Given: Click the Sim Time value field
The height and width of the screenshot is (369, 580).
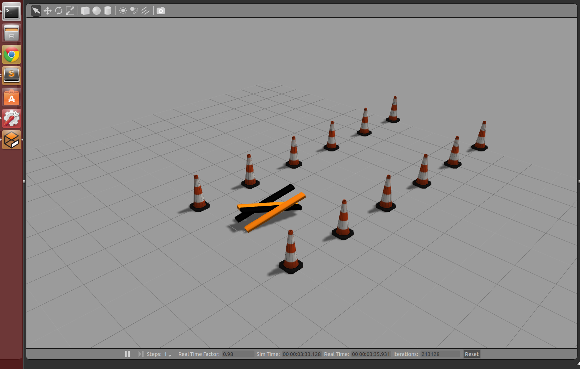Looking at the screenshot, I should pyautogui.click(x=302, y=354).
